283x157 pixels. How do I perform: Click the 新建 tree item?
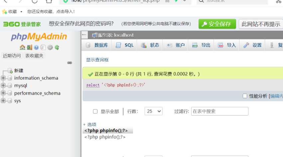tap(19, 71)
